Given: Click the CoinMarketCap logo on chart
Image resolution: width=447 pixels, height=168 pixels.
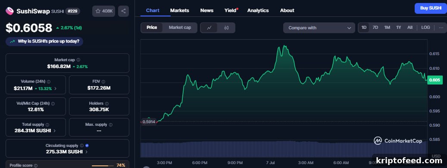Looking at the screenshot, I should coord(398,141).
